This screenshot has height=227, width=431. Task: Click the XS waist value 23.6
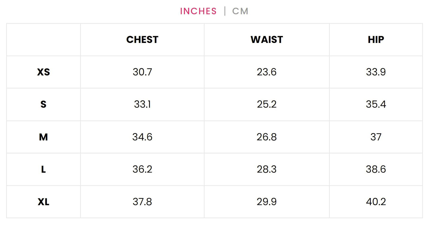(x=267, y=72)
